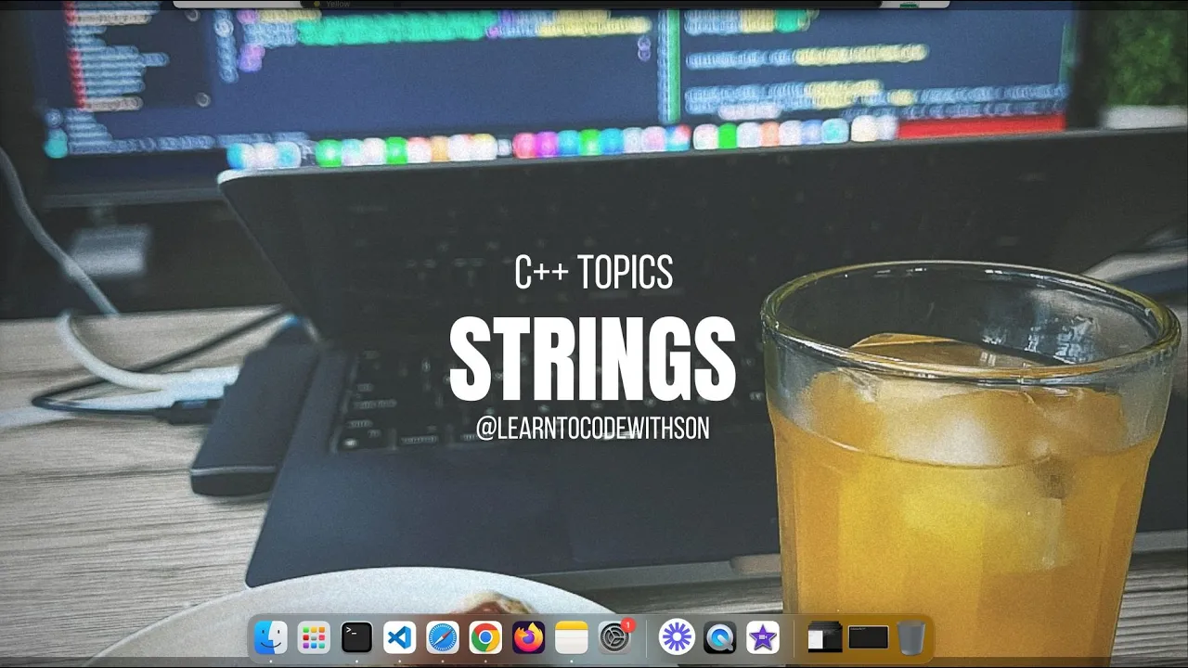Open the Trash in the dock
This screenshot has height=668, width=1188.
click(911, 637)
